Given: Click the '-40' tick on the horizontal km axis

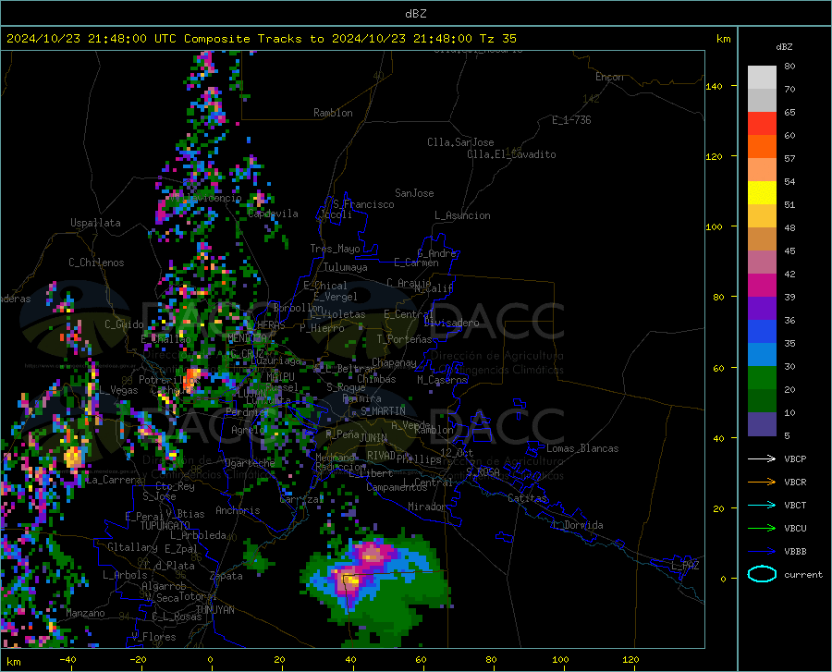Looking at the screenshot, I should [x=67, y=659].
